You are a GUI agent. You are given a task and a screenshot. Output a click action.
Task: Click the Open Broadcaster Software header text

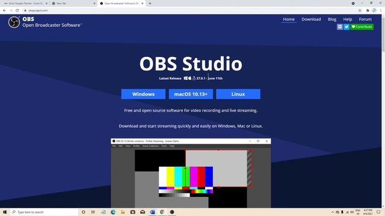(x=52, y=25)
